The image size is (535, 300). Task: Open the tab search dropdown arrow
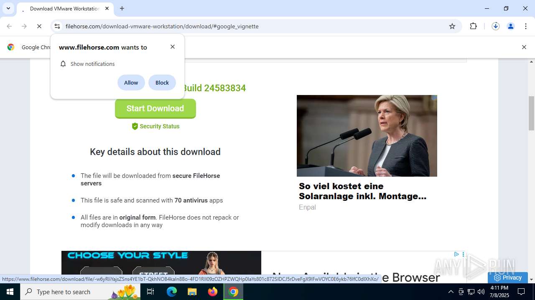(8, 8)
